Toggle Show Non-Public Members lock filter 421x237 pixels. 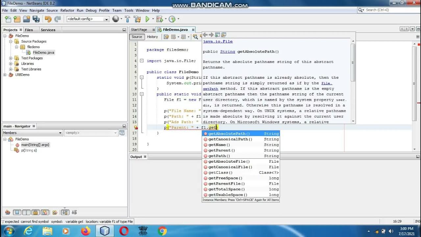pyautogui.click(x=36, y=212)
